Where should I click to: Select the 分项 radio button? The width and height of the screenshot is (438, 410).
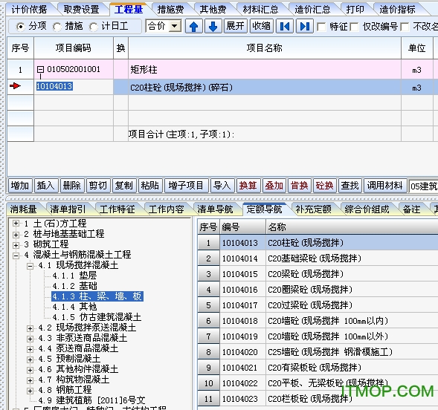point(20,27)
